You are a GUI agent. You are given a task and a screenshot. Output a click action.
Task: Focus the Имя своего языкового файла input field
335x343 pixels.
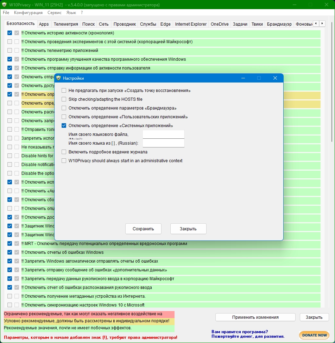(x=164, y=134)
